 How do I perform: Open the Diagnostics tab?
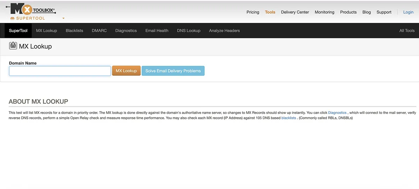click(126, 31)
